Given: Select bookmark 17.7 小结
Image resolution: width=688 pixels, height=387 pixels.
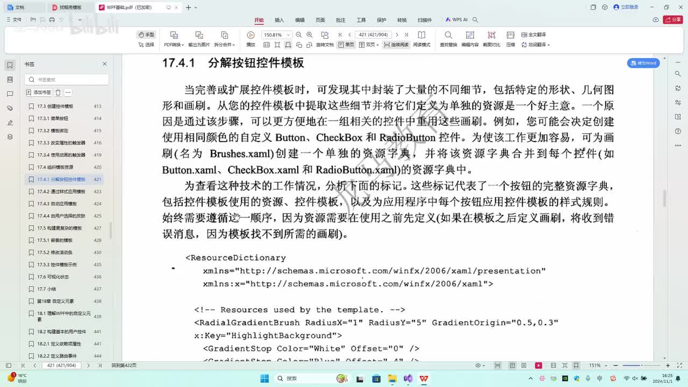Looking at the screenshot, I should click(66, 289).
